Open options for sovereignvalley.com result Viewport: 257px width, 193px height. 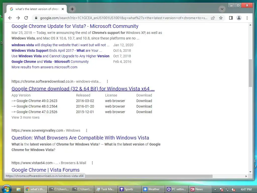coord(87,130)
